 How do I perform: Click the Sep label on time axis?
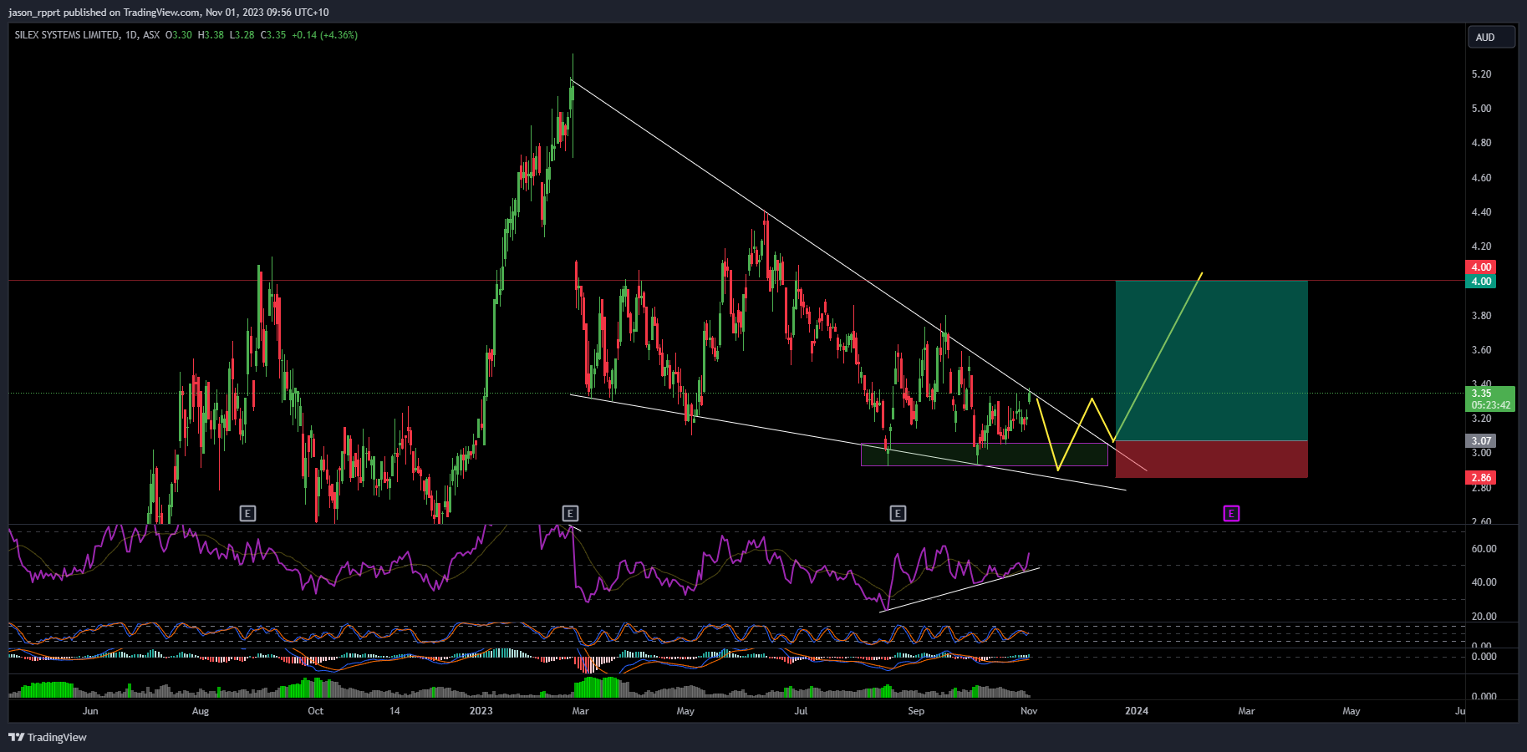pyautogui.click(x=916, y=711)
